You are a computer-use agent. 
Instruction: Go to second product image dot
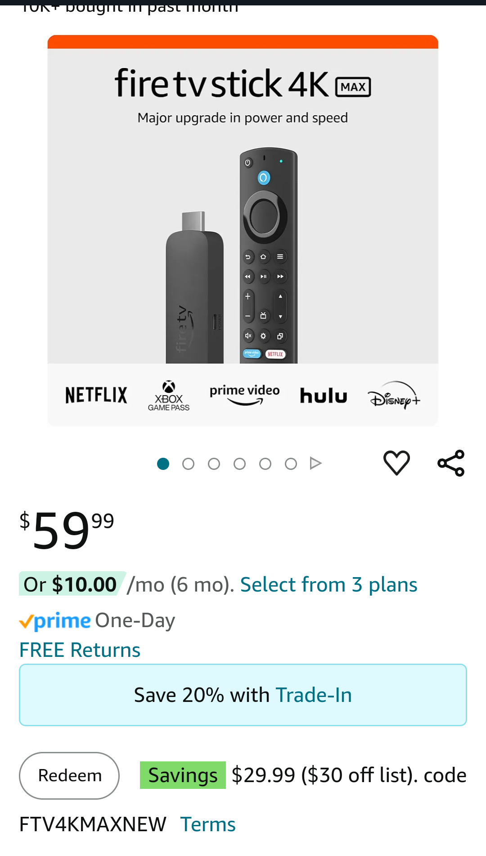click(x=189, y=464)
